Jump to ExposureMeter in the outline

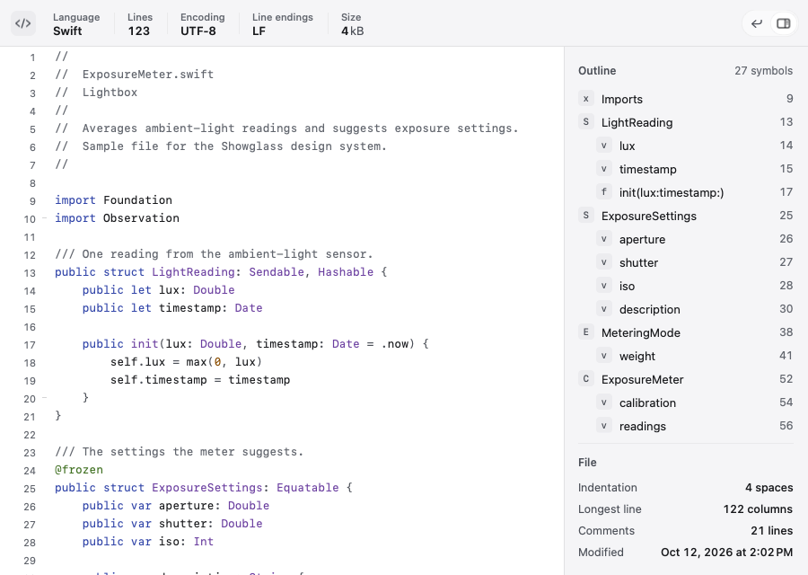(685, 379)
